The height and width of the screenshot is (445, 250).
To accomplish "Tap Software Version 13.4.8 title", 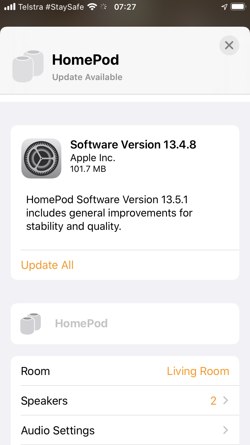I will (x=133, y=144).
